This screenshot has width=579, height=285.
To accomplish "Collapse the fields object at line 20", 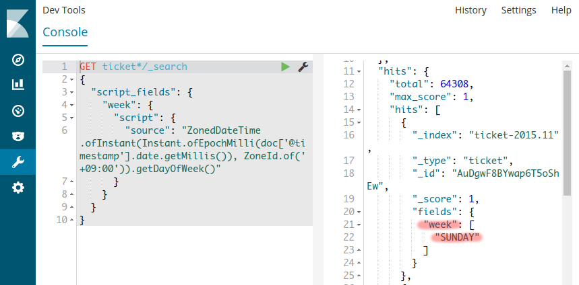I will click(x=359, y=212).
